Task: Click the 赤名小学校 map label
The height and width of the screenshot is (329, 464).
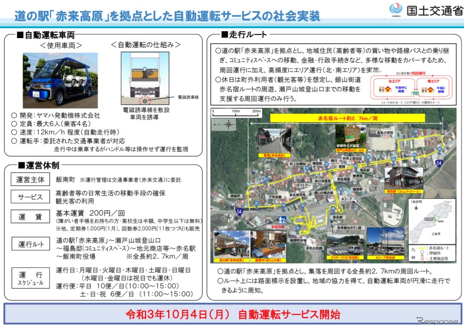Action: click(385, 133)
